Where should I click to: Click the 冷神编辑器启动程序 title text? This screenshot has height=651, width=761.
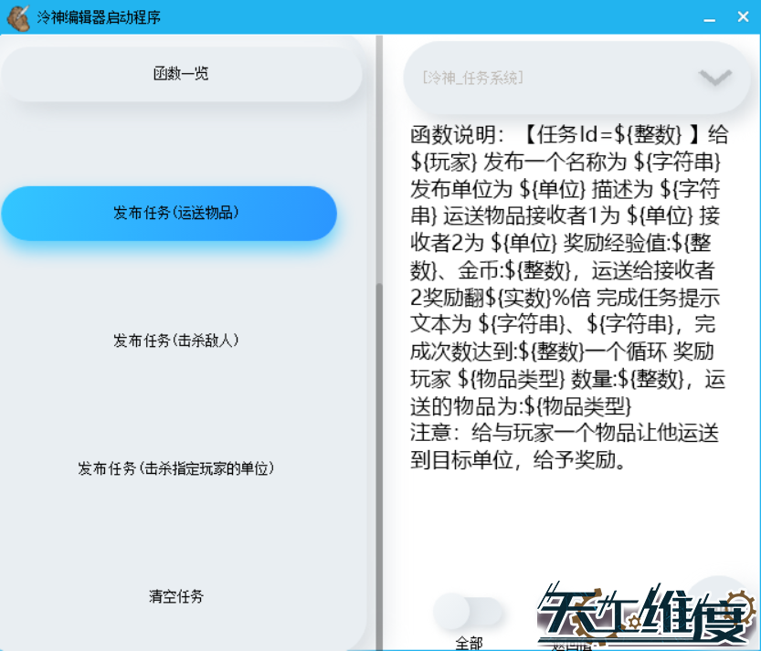(99, 17)
